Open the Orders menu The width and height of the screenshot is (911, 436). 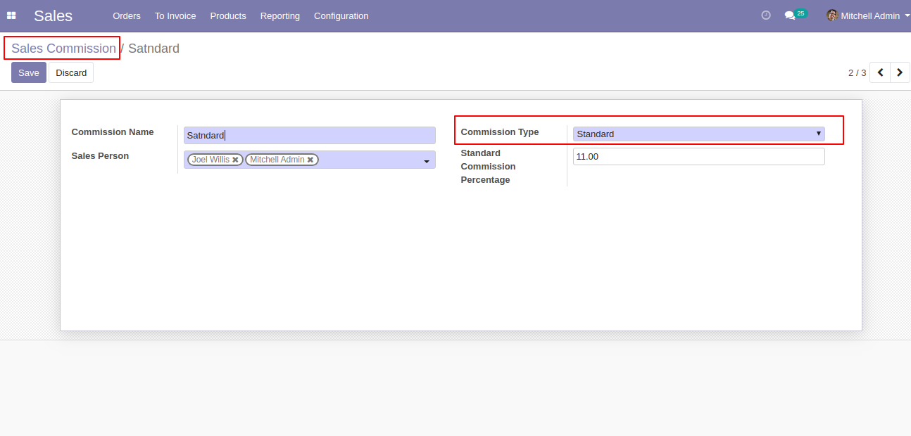coord(127,15)
